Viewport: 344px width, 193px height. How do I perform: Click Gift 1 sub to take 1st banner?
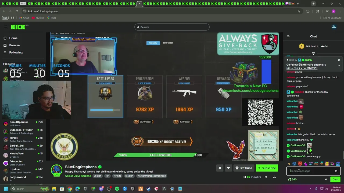click(x=313, y=46)
